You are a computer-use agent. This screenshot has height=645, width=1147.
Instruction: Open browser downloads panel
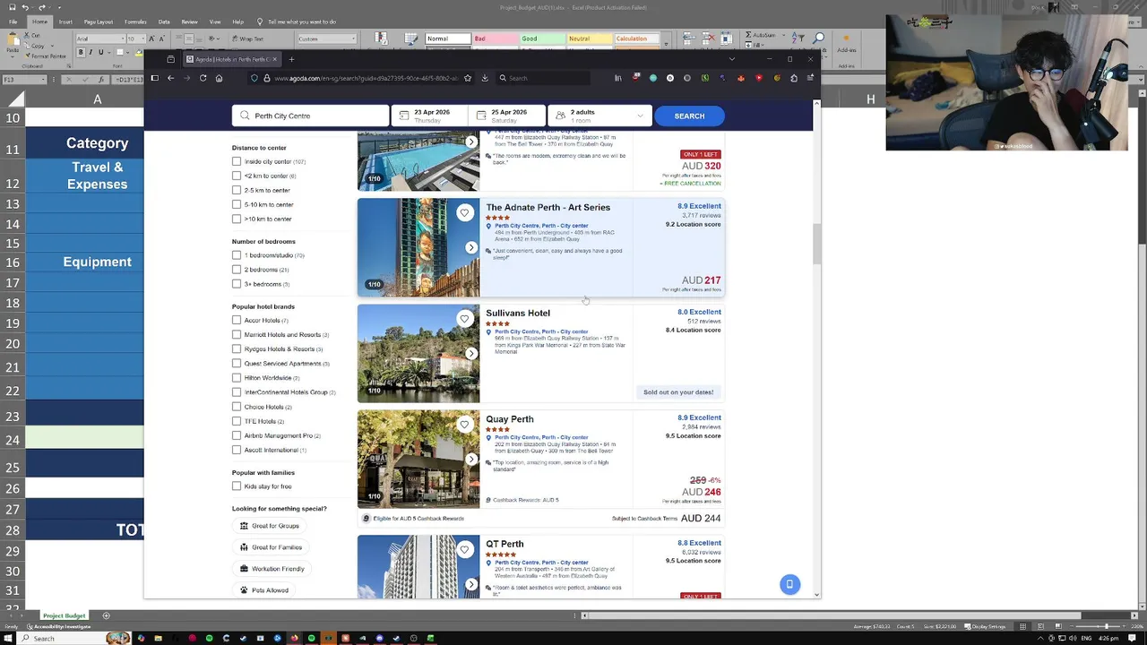pos(485,78)
